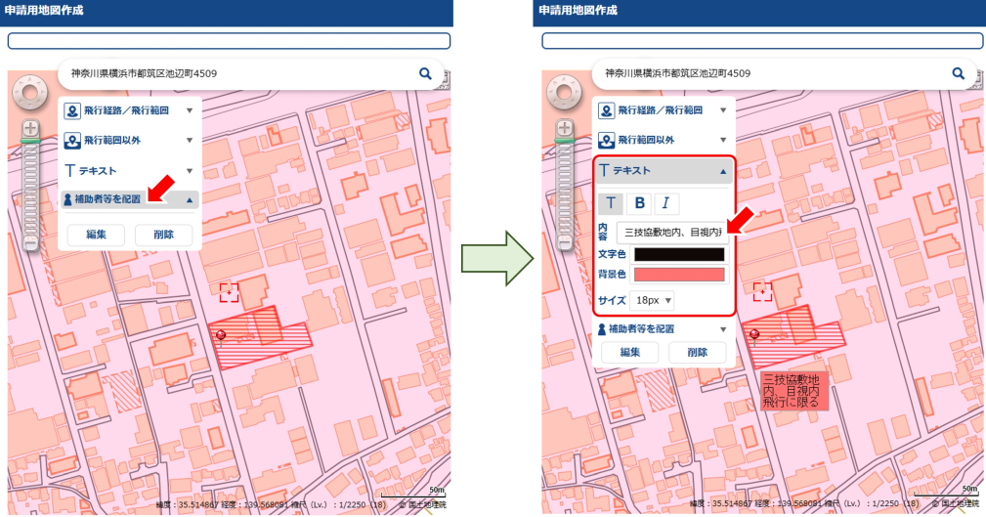Toggle bold B text formatting
This screenshot has width=986, height=517.
coord(640,203)
